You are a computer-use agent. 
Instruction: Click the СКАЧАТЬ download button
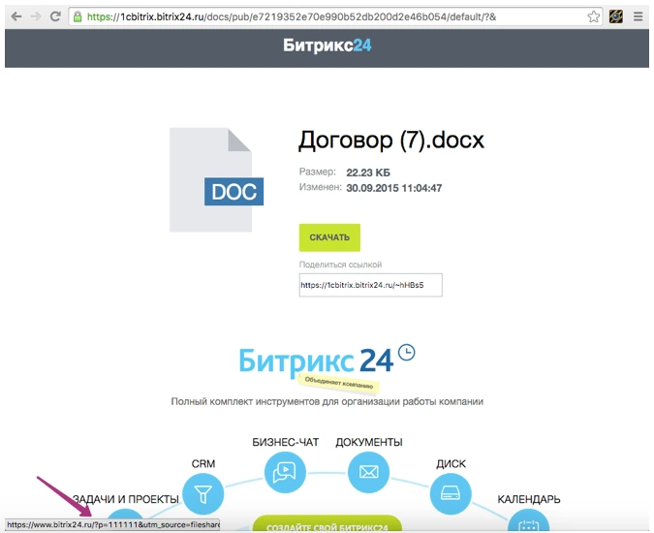(329, 237)
